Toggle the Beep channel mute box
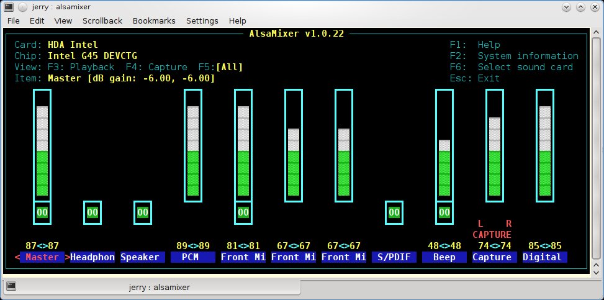The width and height of the screenshot is (604, 300). [444, 212]
